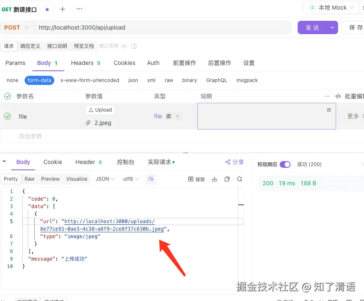Uncheck the file parameter row checkbox

coord(8,116)
